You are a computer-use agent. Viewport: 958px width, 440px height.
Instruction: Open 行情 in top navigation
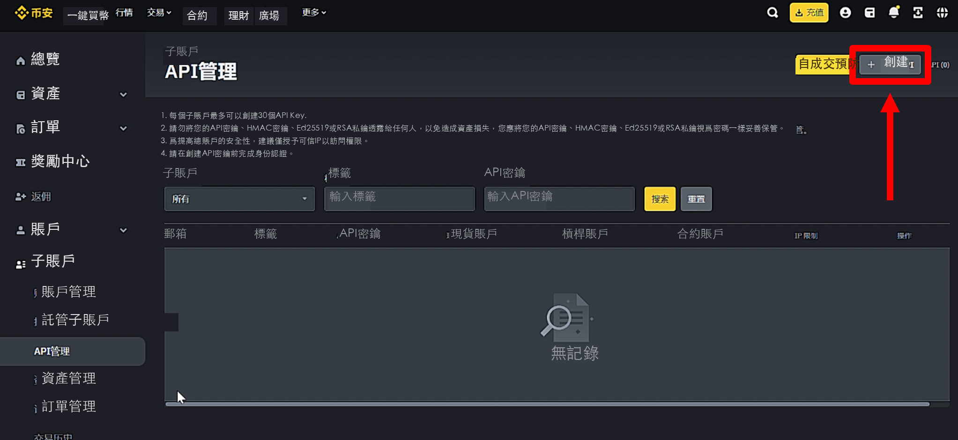click(x=124, y=13)
